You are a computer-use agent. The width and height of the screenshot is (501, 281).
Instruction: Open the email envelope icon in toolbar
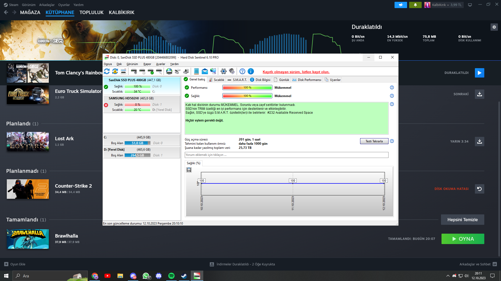click(205, 71)
